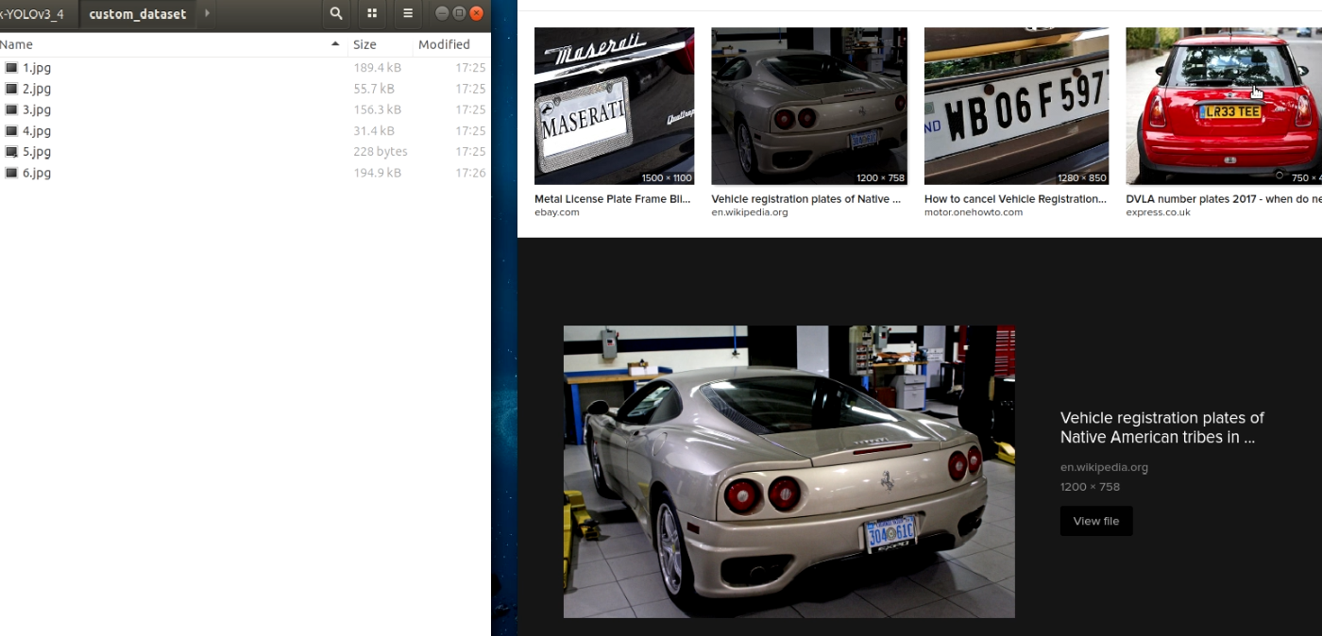Open the preview title about Native American tribes
The image size is (1322, 636).
[x=1162, y=427]
